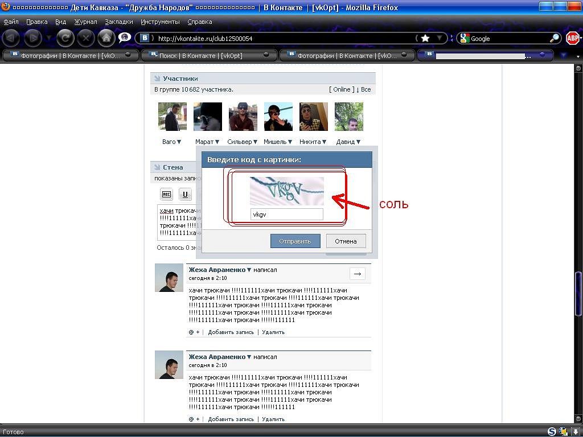The image size is (583, 437).
Task: Expand the Google search engine dropdown
Action: (465, 39)
